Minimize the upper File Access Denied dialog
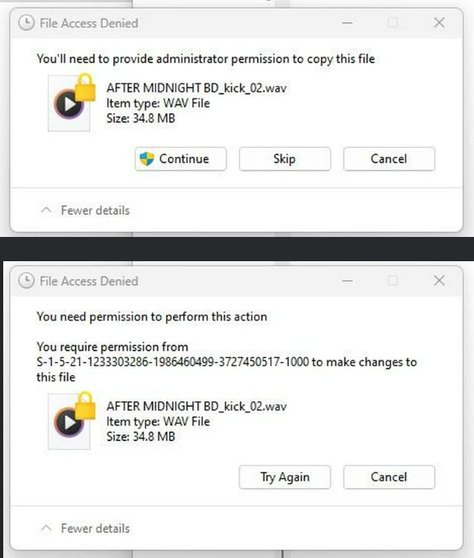 [347, 23]
